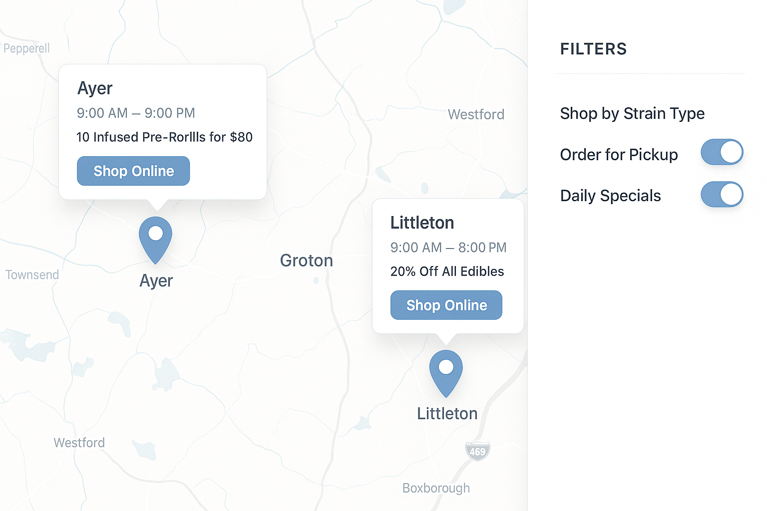Screen dimensions: 767x511
Task: Click the Westford label near top right
Action: point(476,114)
